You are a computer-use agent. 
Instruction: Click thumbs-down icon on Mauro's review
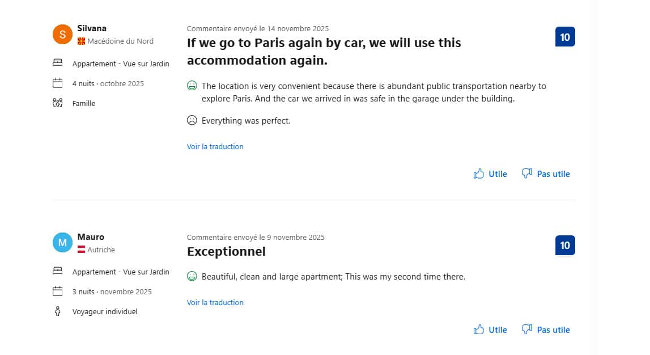click(x=527, y=329)
